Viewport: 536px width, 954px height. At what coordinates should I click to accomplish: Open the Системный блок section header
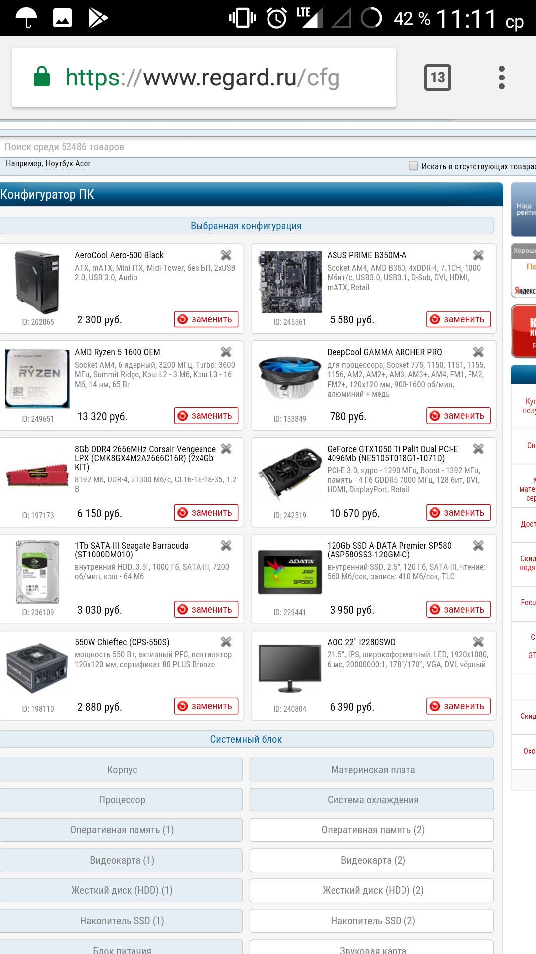(x=246, y=739)
